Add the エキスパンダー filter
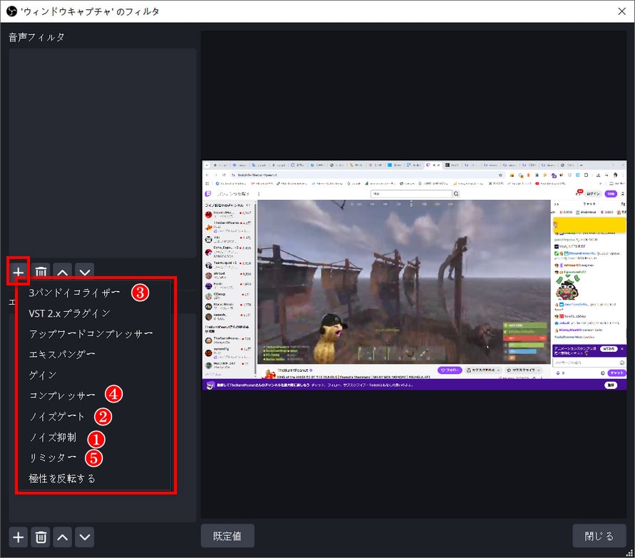This screenshot has height=558, width=635. (x=62, y=354)
